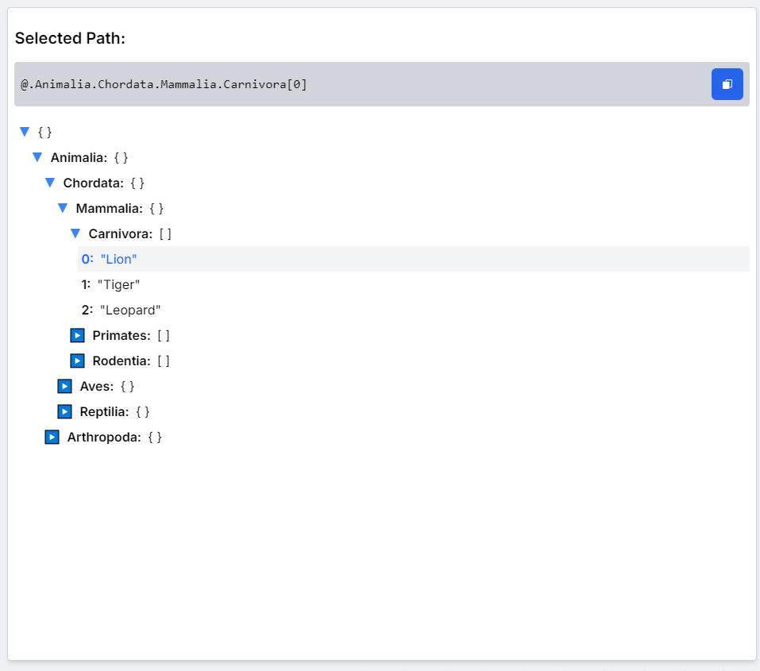The width and height of the screenshot is (760, 671).
Task: Expand the Arthropoda object icon
Action: pos(52,437)
